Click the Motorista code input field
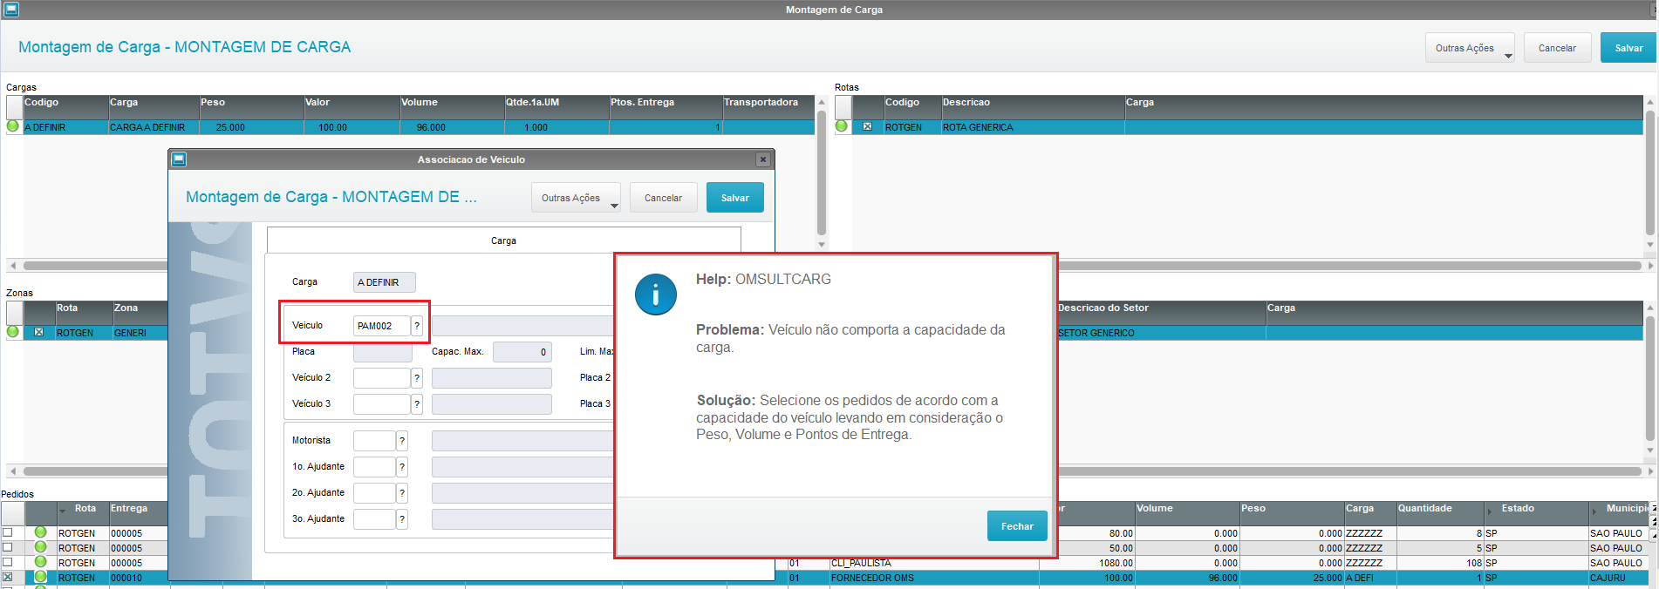The image size is (1659, 589). coord(374,441)
